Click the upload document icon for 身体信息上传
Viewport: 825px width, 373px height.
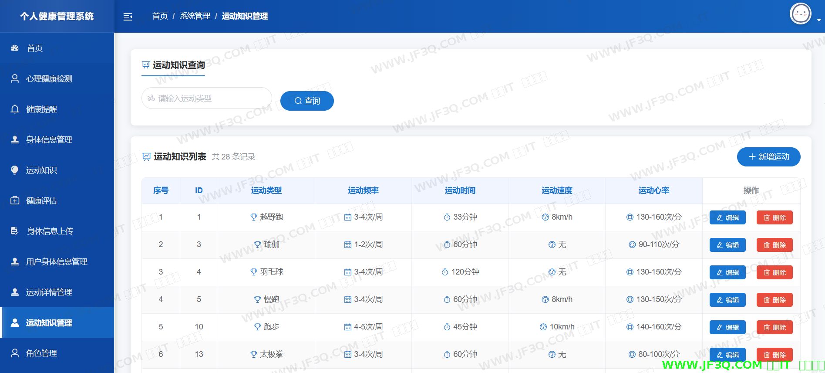click(15, 231)
